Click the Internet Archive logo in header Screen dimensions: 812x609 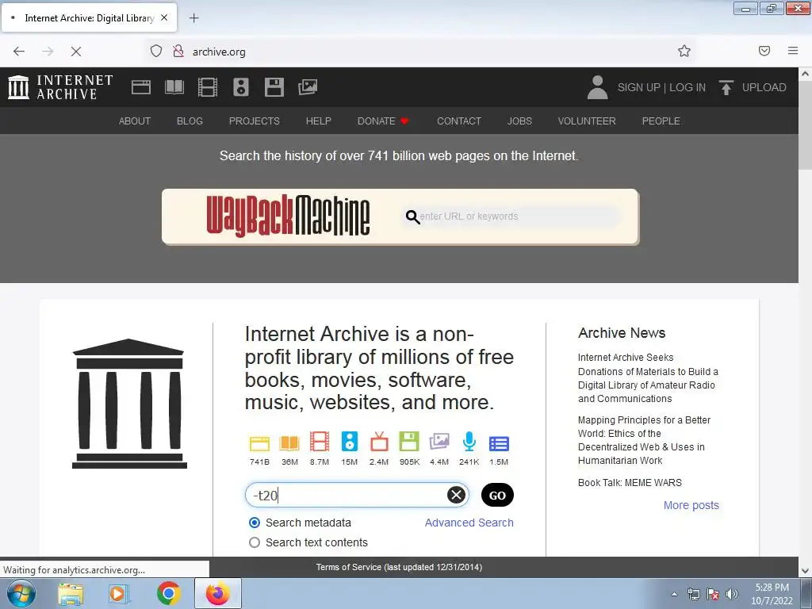coord(60,87)
